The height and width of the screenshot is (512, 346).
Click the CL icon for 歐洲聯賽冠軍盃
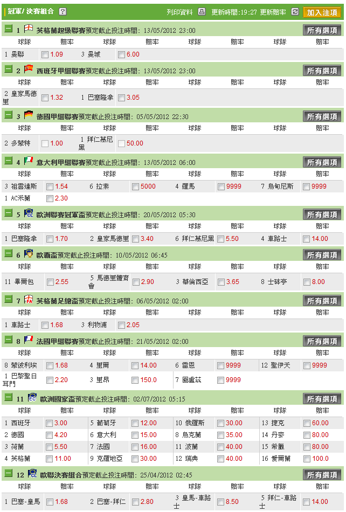pos(29,213)
